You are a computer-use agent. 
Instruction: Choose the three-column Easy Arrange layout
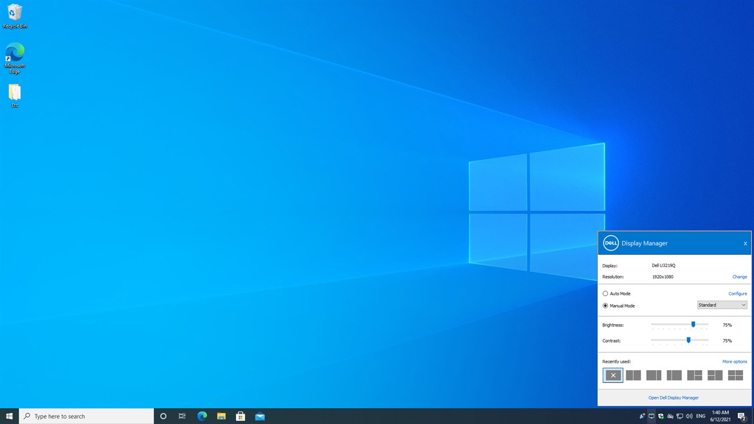[x=653, y=374]
